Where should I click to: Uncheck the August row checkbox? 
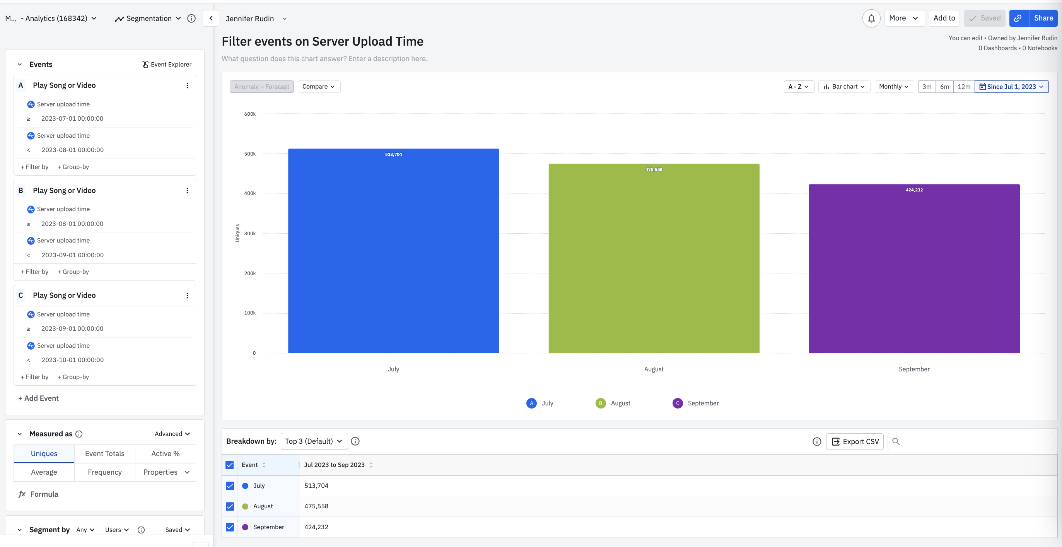[230, 506]
